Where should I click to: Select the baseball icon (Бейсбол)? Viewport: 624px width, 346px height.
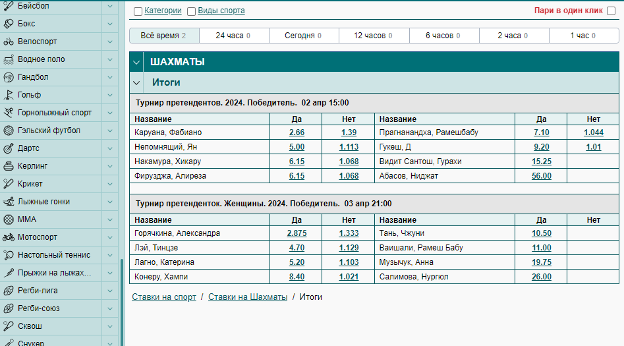click(9, 5)
